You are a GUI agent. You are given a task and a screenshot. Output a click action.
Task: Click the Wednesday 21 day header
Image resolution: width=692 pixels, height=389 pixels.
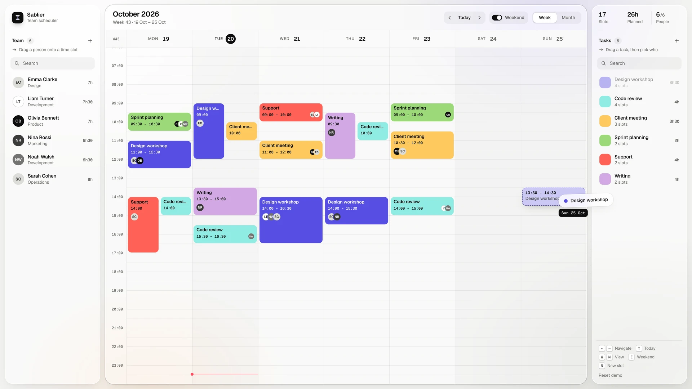[x=290, y=39]
